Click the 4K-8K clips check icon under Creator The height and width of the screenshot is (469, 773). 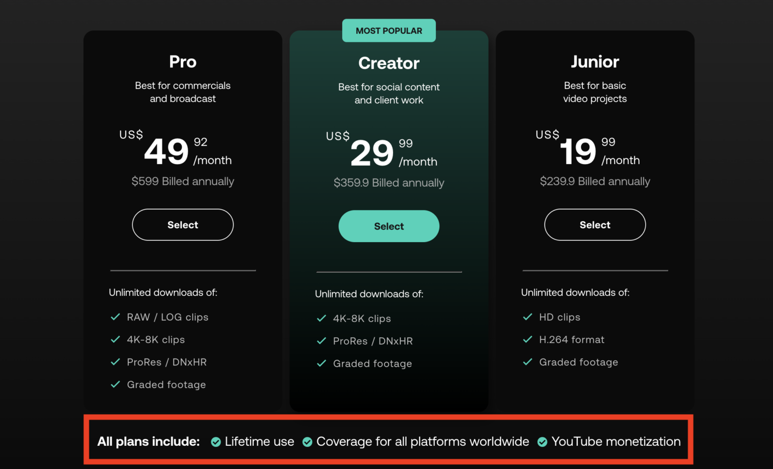(322, 318)
